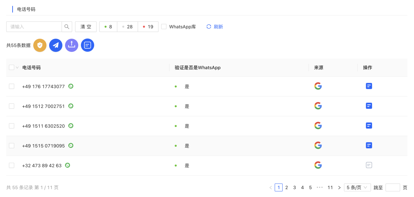
Task: Focus the 跳至 page number input
Action: tap(393, 187)
